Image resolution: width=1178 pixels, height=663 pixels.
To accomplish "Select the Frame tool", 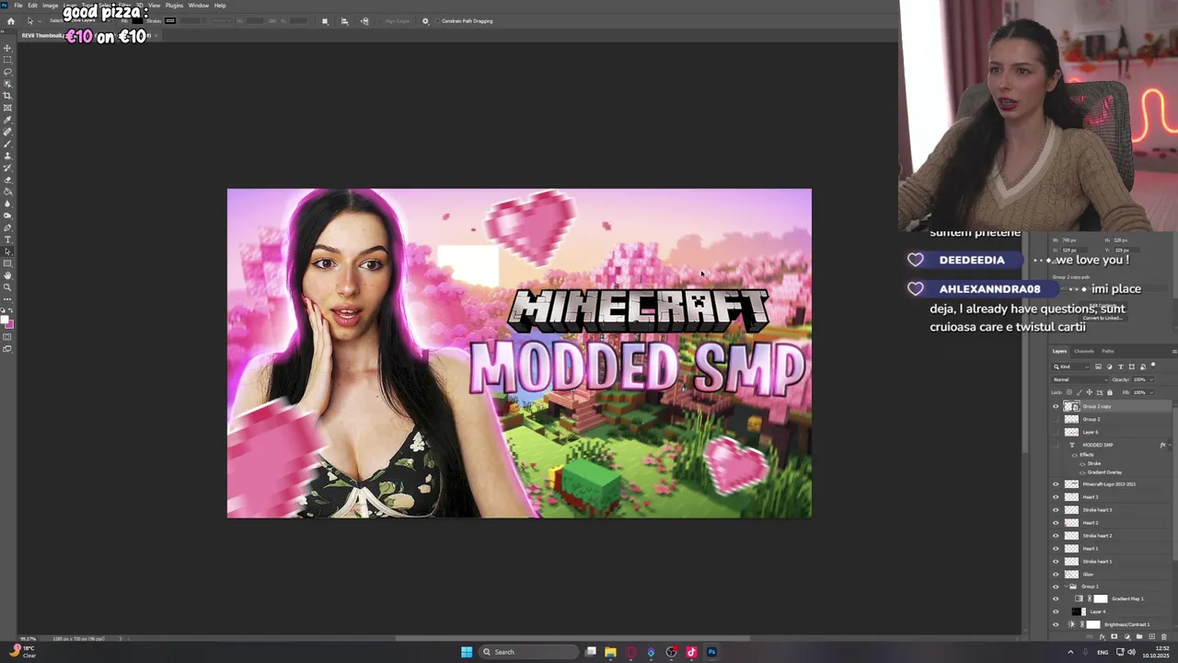I will (x=7, y=107).
